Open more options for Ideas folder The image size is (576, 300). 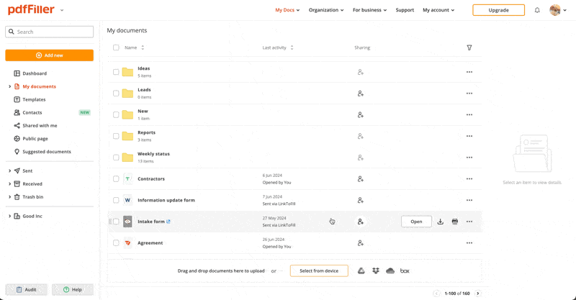(469, 72)
